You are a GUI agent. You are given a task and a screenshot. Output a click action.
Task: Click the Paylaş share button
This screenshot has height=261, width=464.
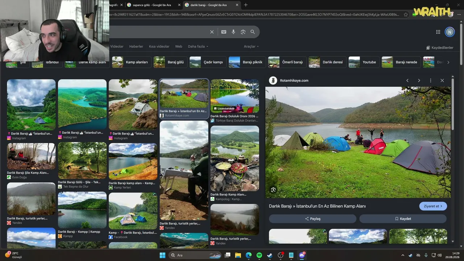point(312,219)
